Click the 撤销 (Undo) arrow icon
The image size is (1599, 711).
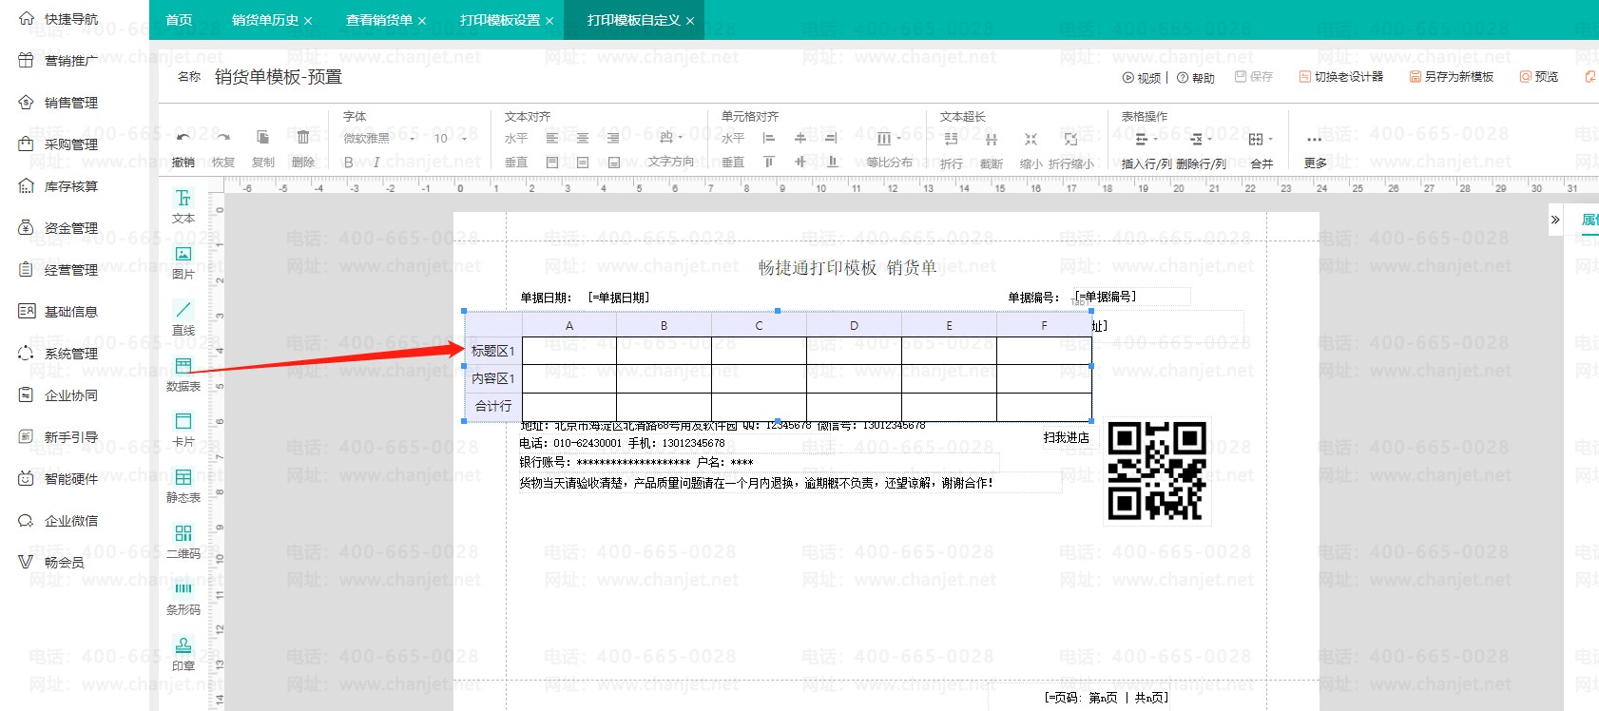[183, 138]
